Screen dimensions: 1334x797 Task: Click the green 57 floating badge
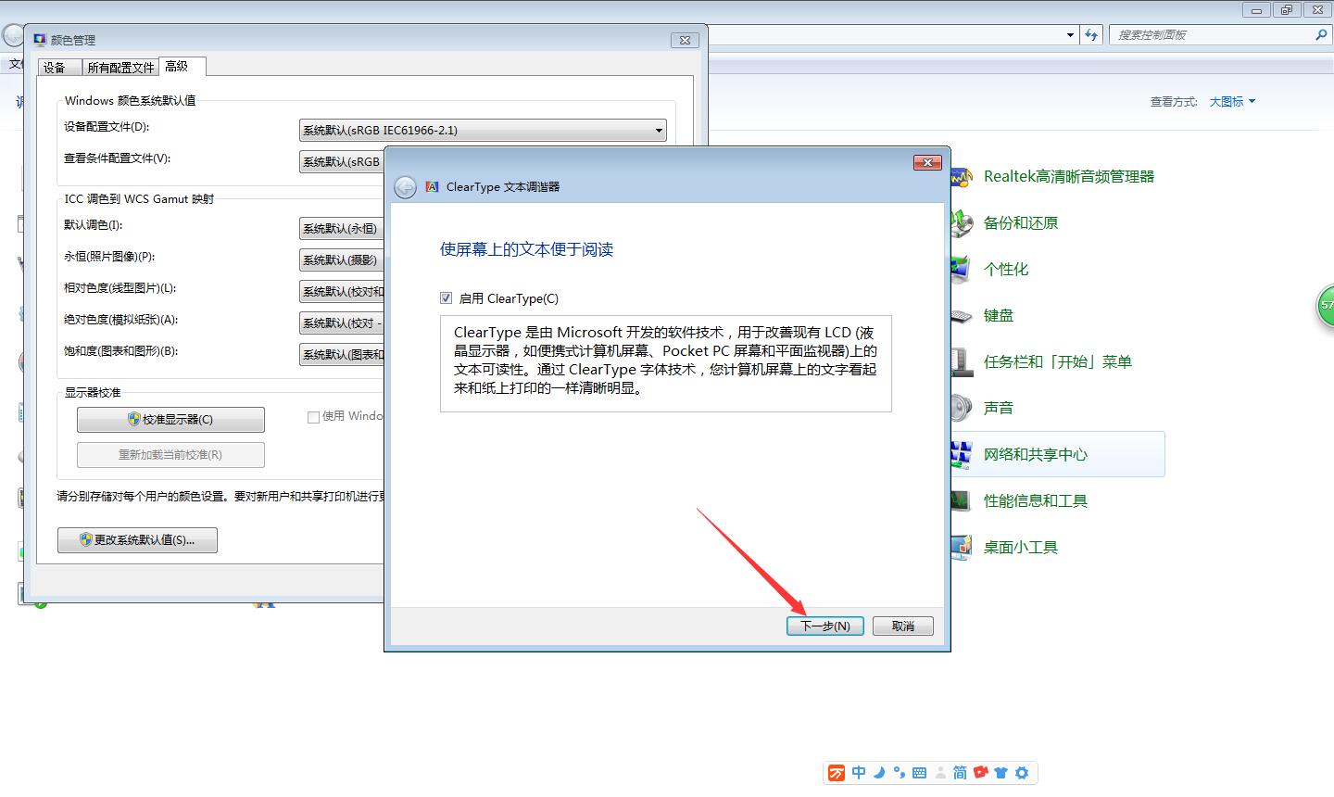[1326, 306]
